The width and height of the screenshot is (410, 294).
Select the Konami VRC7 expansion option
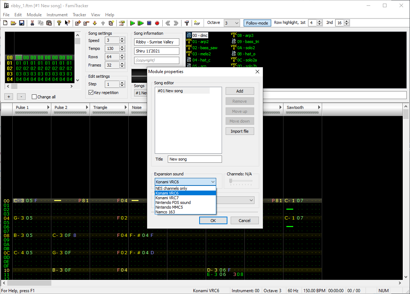click(x=185, y=198)
